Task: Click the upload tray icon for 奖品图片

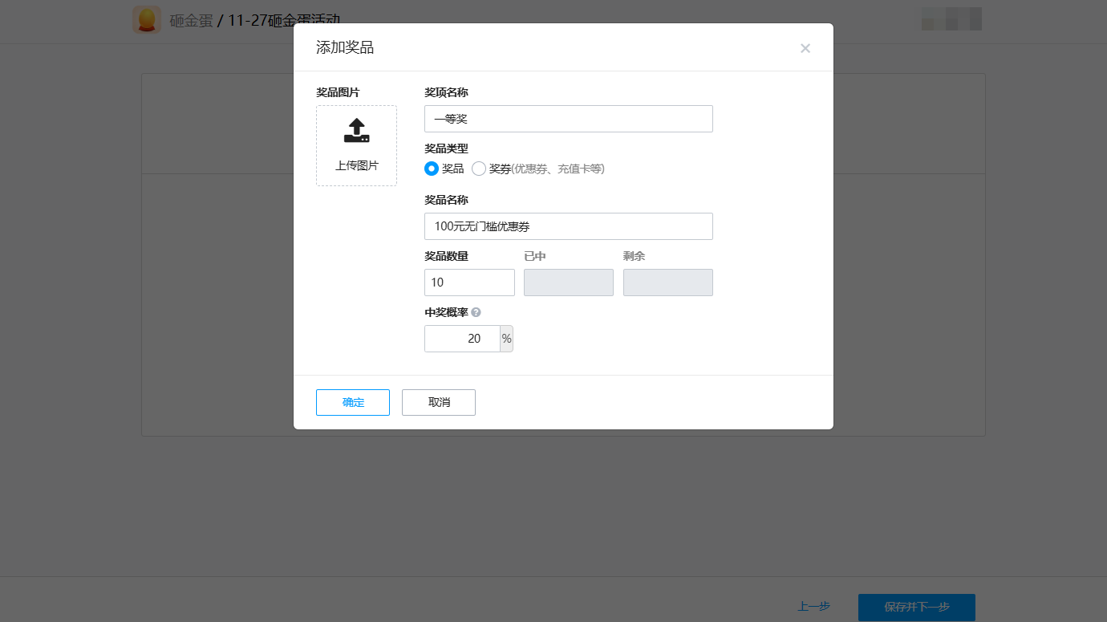Action: point(356,131)
